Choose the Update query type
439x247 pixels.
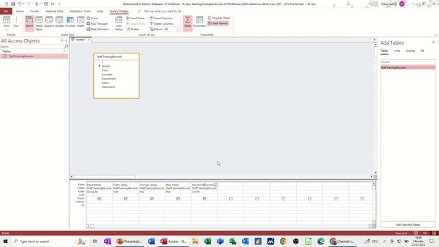(x=60, y=22)
